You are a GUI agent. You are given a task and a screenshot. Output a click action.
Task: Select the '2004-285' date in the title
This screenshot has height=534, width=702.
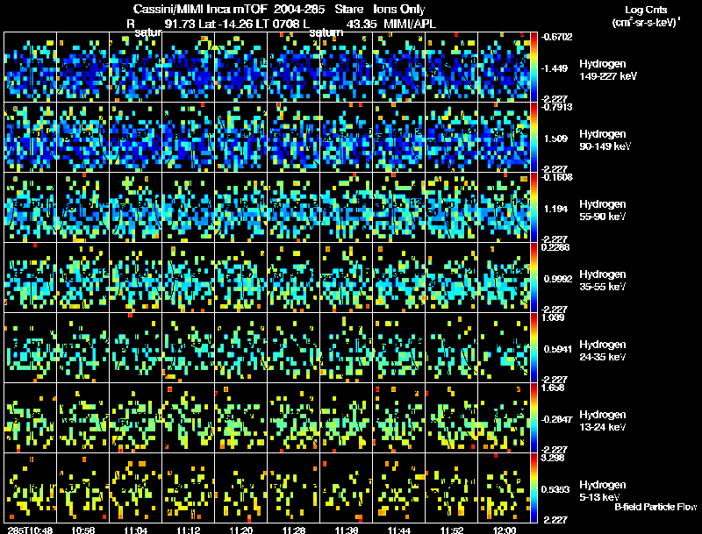(299, 10)
